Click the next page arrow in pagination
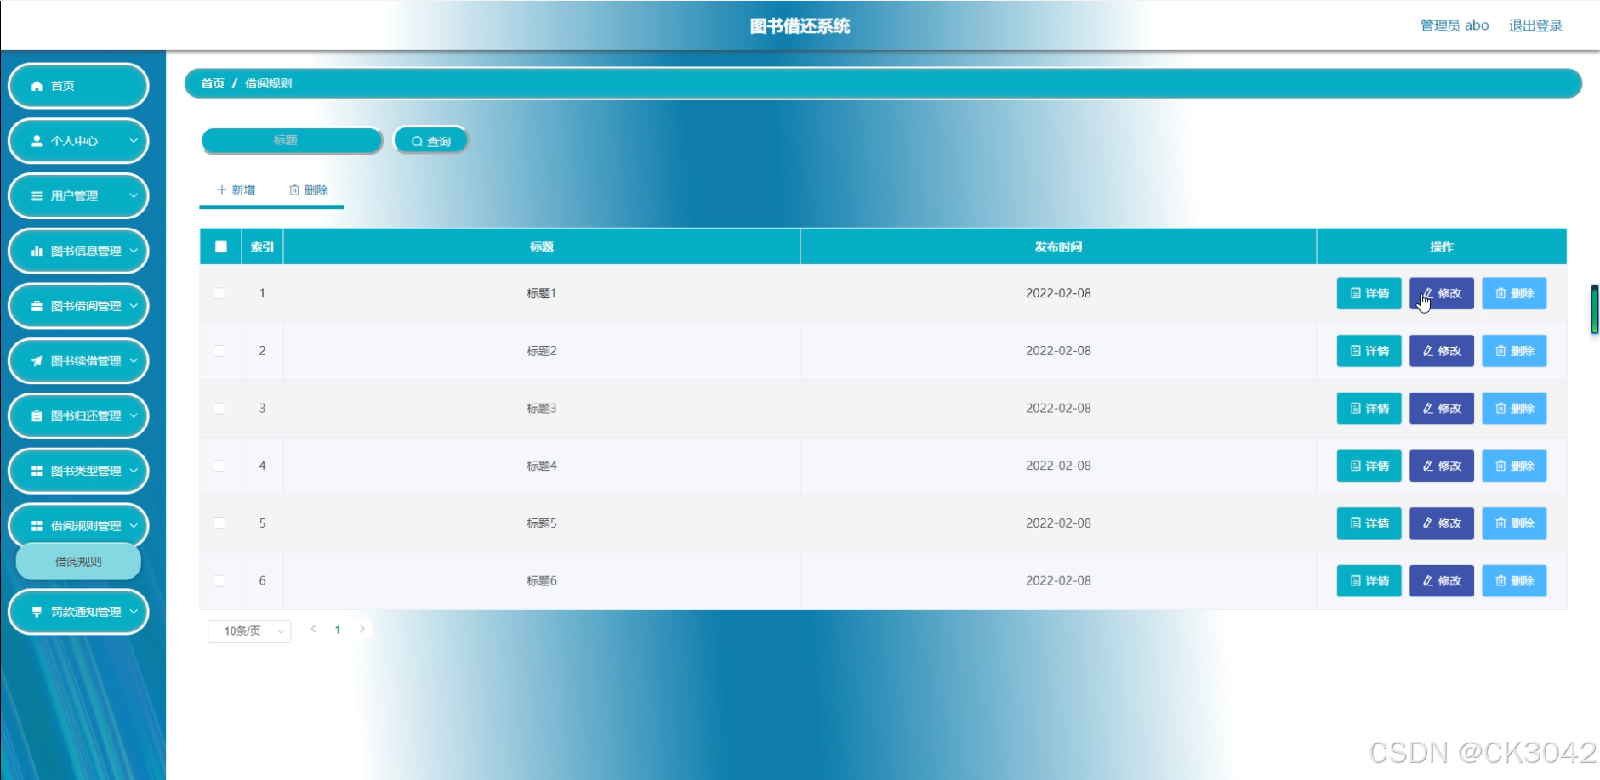This screenshot has height=780, width=1600. tap(362, 630)
